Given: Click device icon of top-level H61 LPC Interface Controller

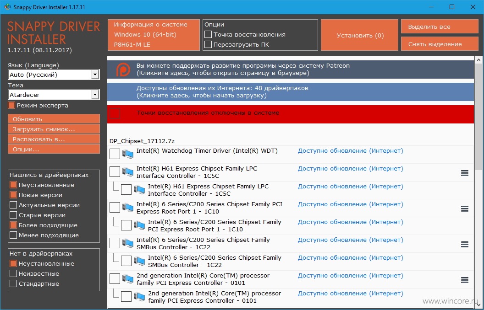Looking at the screenshot, I should tap(128, 171).
